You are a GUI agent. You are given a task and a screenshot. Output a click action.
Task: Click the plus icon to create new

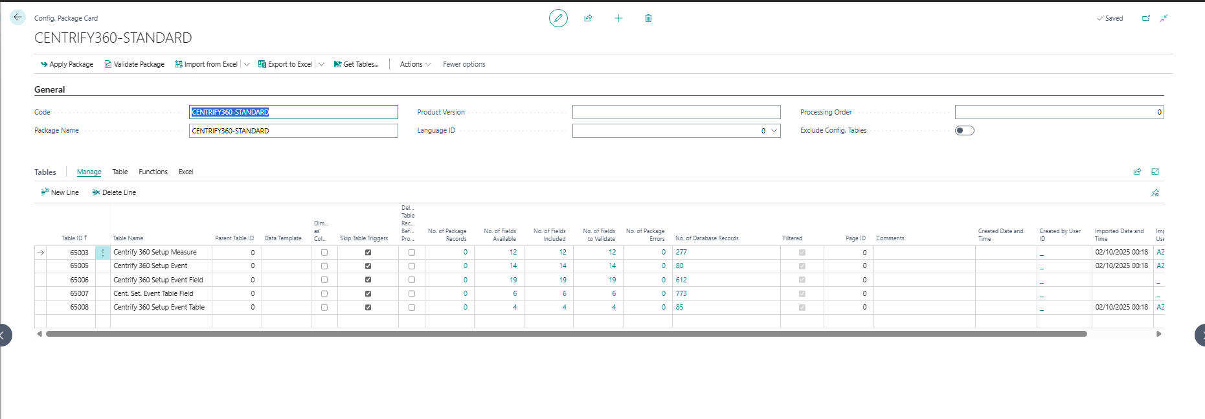click(618, 18)
